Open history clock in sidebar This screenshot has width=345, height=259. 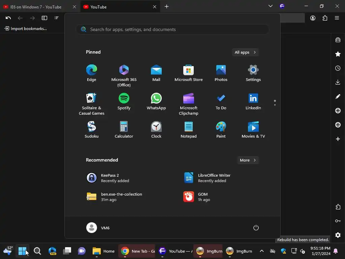[x=338, y=68]
